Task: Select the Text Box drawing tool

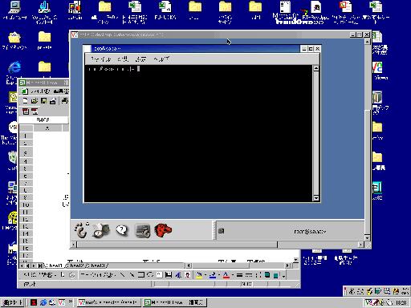Action: tap(159, 275)
